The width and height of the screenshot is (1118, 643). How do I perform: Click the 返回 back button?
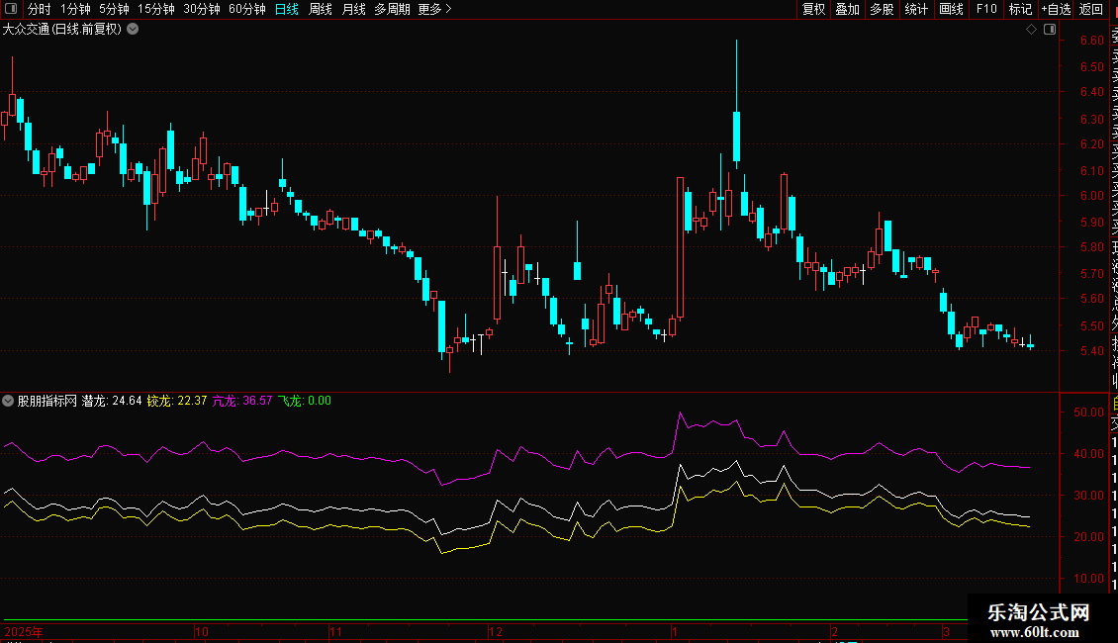click(x=1091, y=9)
